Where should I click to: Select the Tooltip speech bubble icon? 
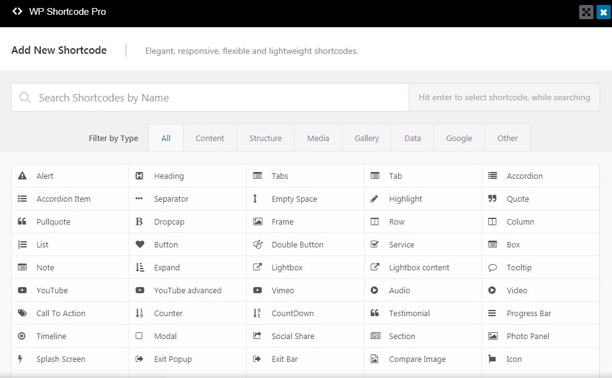492,267
